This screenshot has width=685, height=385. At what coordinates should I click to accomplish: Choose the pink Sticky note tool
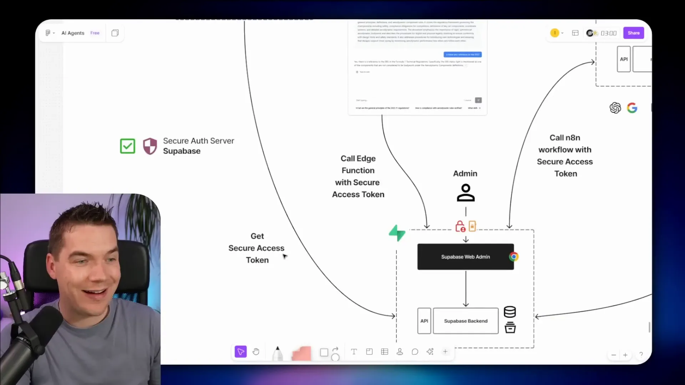pos(301,353)
